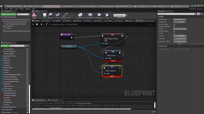Open the Asset menu
Image resolution: width=204 pixels, height=114 pixels.
click(11, 9)
